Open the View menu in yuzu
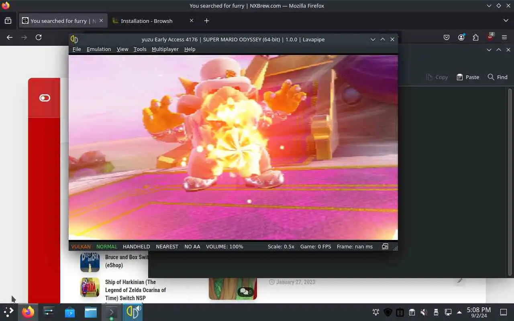Viewport: 514px width, 321px height. pyautogui.click(x=122, y=49)
